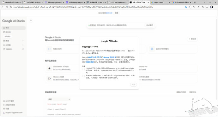This screenshot has width=218, height=117.
Task: Click the Gmail account entry at sidebar bottom
Action: pyautogui.click(x=13, y=113)
